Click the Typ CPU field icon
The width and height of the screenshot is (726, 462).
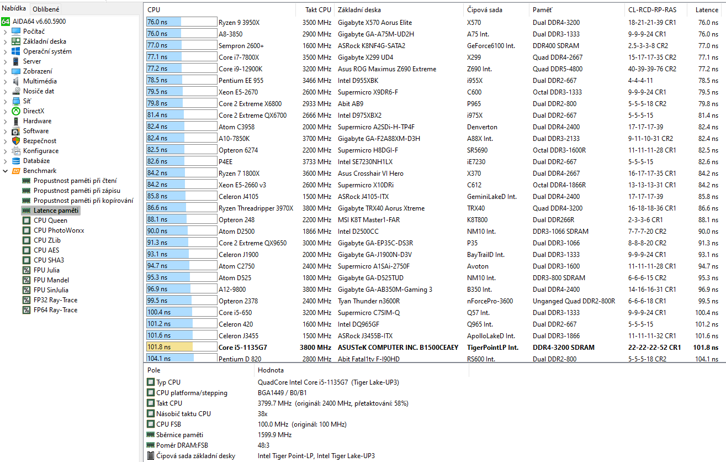[x=151, y=382]
